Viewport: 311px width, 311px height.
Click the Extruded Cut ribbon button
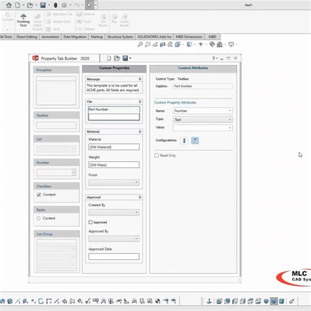[60, 14]
